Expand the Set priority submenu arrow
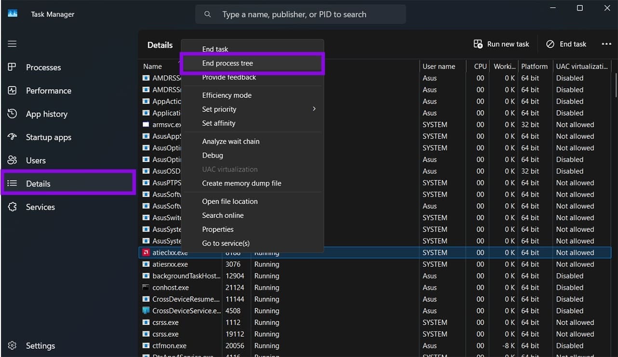618x357 pixels. [x=314, y=109]
